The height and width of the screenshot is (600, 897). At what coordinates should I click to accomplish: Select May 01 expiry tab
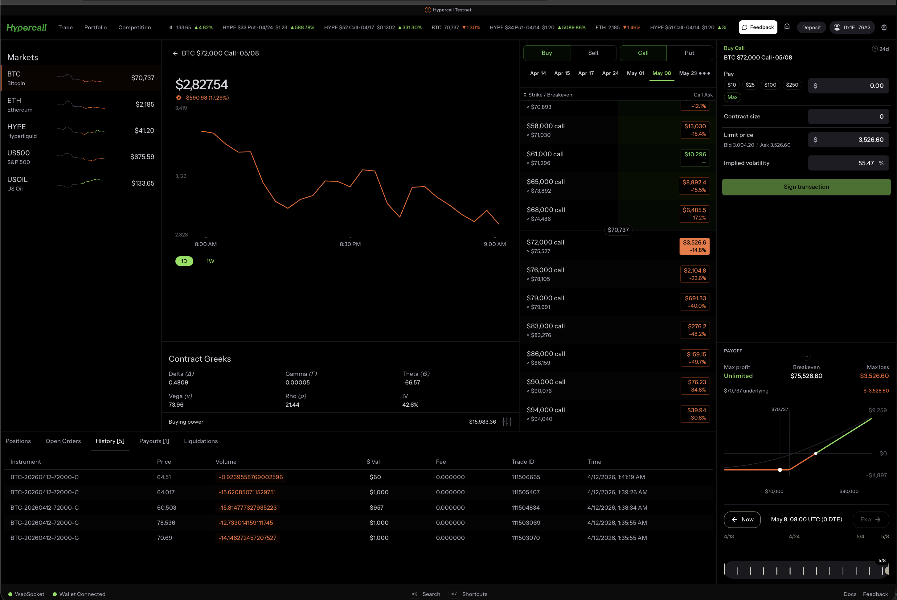pos(635,73)
